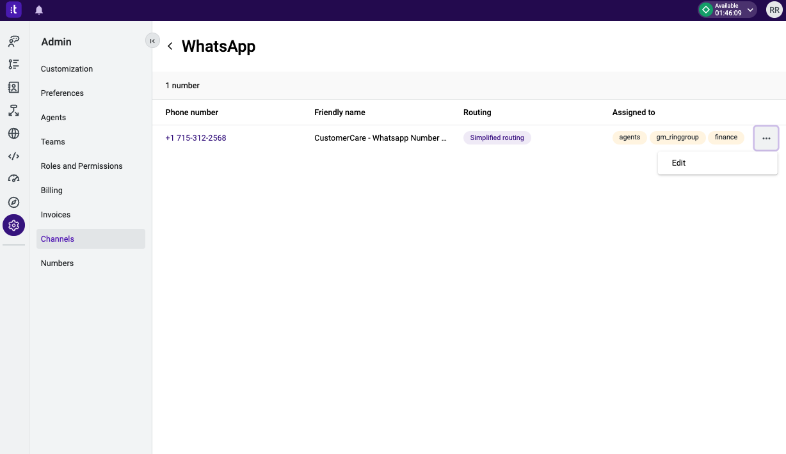Image resolution: width=786 pixels, height=454 pixels.
Task: Click the finance tag
Action: (x=726, y=137)
